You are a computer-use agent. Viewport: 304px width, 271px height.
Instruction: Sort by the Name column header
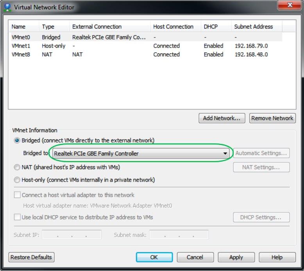pos(24,27)
